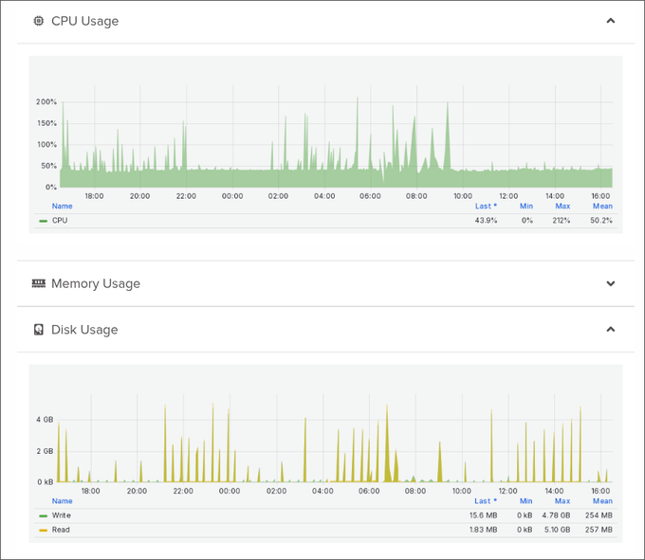Expand the Memory Usage section chevron
Screen dimensions: 645x560
[x=611, y=283]
